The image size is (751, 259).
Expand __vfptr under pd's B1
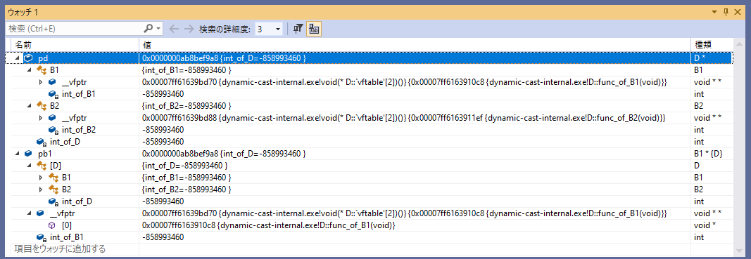[41, 81]
